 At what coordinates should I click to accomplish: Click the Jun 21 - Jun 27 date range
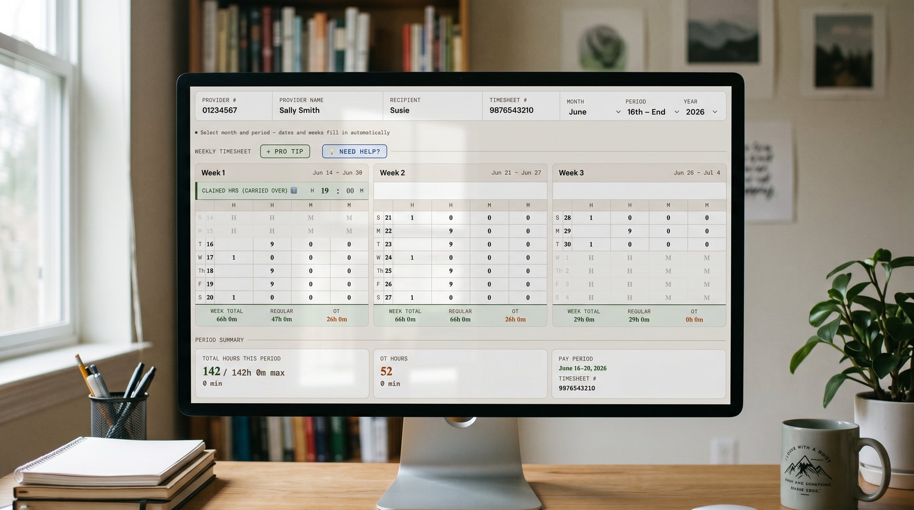tap(516, 172)
